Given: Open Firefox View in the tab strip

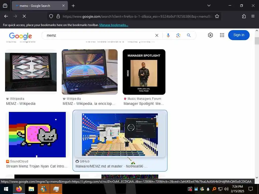Looking at the screenshot, I should coord(5,6).
